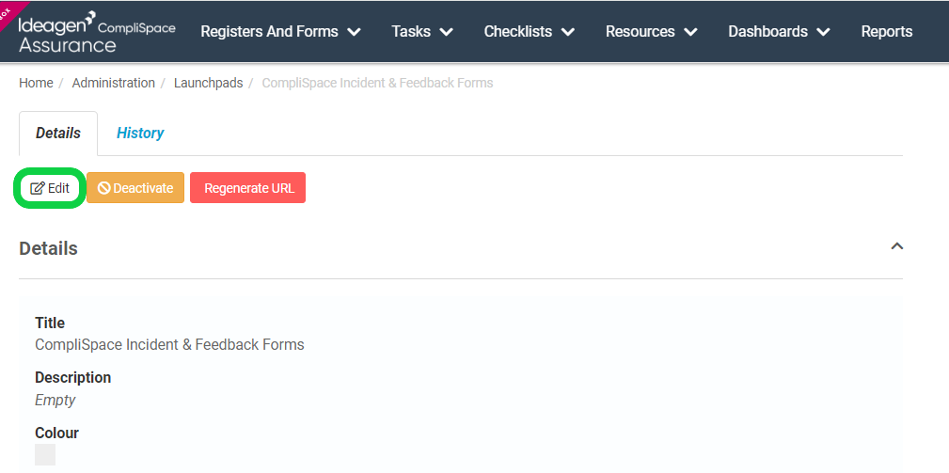
Task: Expand the Resources chevron arrow
Action: tap(690, 32)
